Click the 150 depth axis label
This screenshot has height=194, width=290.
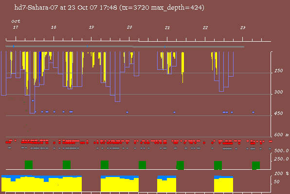click(x=278, y=71)
